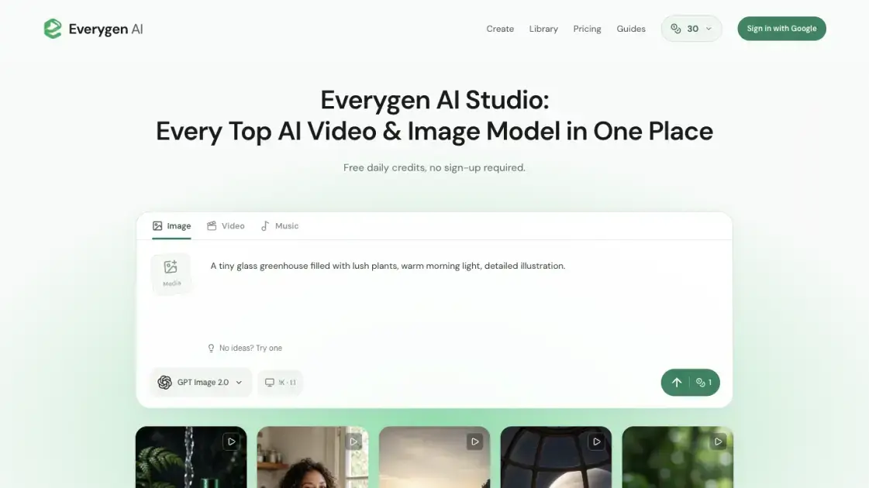Open the 1K 1:1 resolution selector
The image size is (869, 488).
point(281,382)
